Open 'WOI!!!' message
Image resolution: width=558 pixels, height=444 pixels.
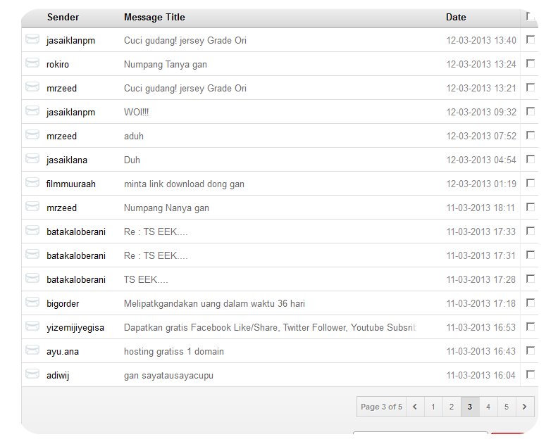[136, 113]
